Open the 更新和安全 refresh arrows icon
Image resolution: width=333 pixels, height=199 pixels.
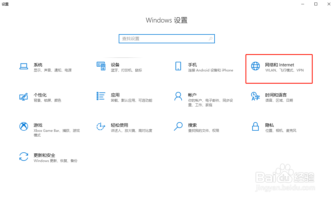[x=23, y=157]
